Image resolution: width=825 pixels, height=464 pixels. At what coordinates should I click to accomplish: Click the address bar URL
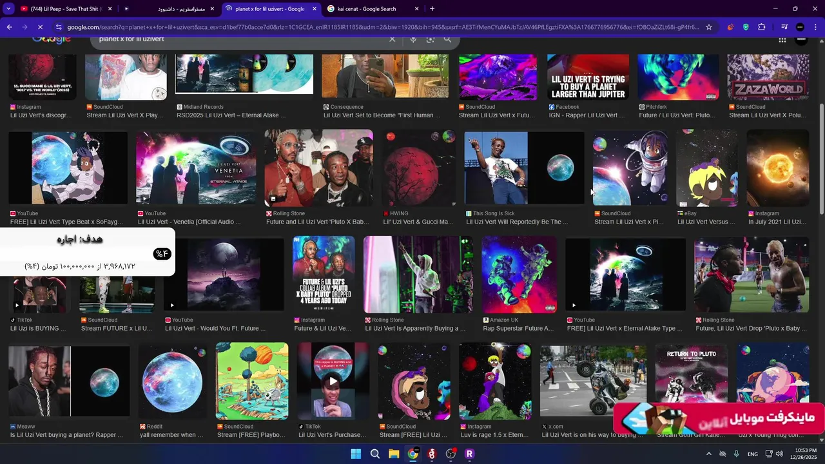[383, 27]
